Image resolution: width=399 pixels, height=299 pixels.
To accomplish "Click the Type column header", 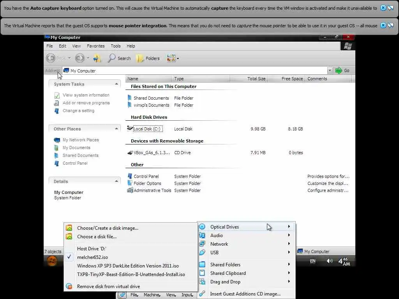I will [x=201, y=79].
